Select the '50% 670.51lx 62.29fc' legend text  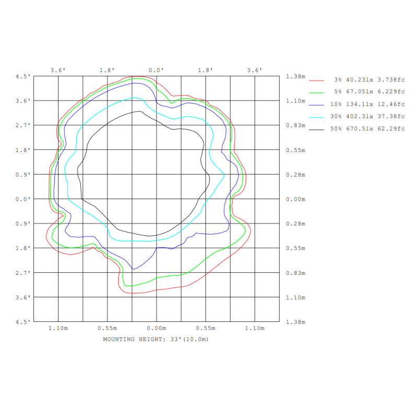click(x=367, y=129)
